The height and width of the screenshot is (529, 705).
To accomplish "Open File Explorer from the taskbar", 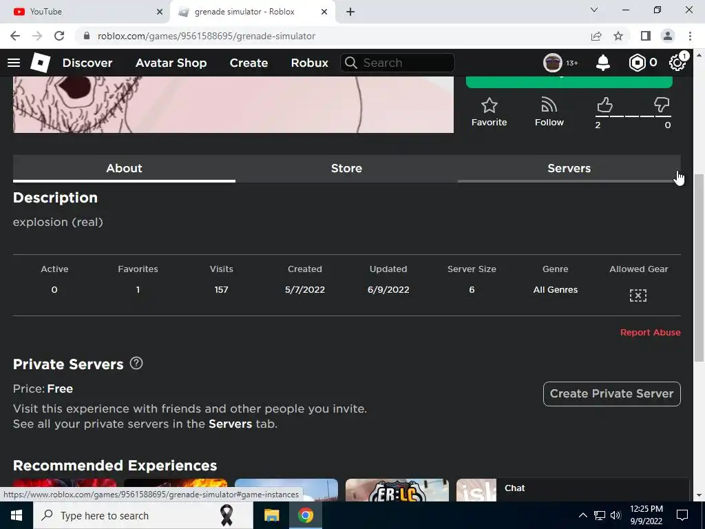I will pyautogui.click(x=271, y=515).
